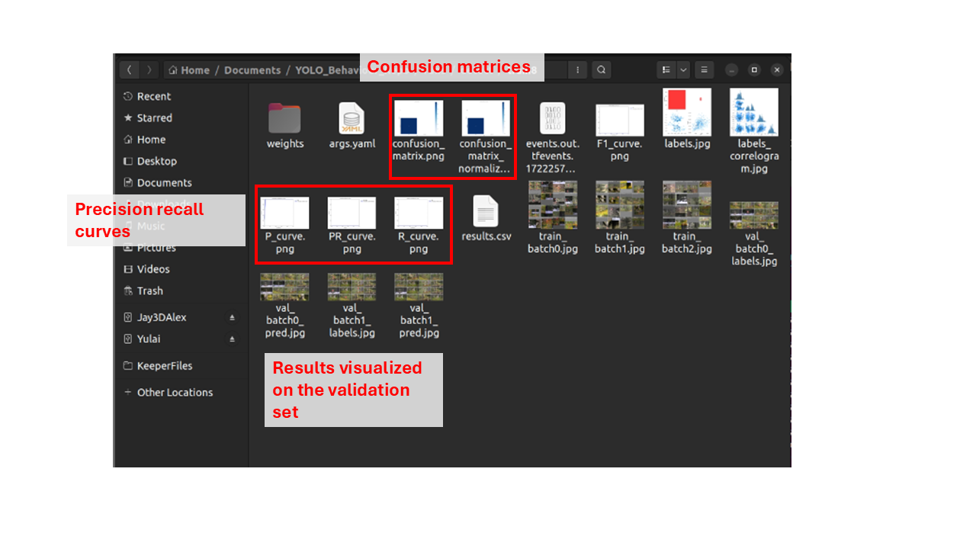Eject the Jay3DAlex drive
The width and height of the screenshot is (976, 549).
(x=233, y=317)
